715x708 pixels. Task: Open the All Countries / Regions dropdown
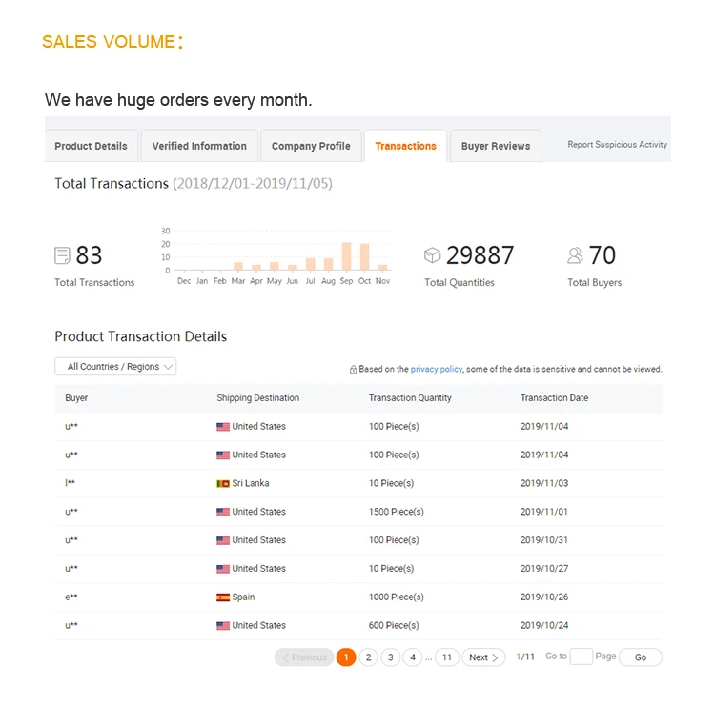tap(115, 367)
